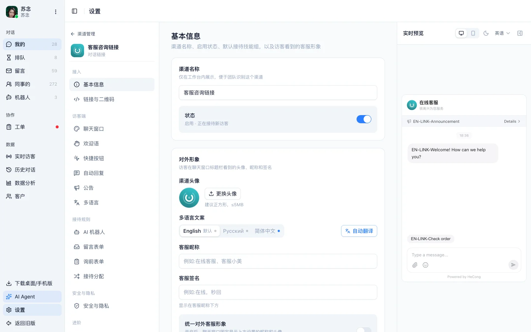Switch preview to desktop view icon
531x332 pixels.
click(461, 33)
